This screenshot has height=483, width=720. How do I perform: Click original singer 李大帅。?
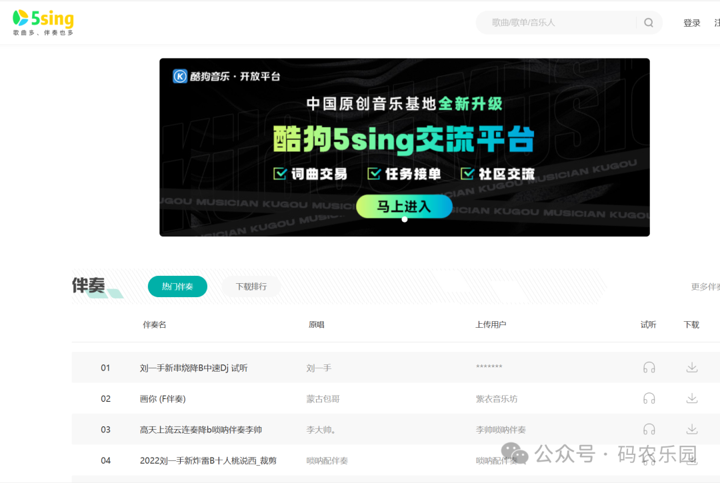pos(321,430)
